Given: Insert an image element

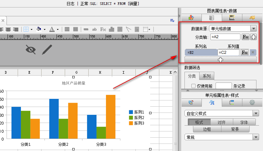Looking at the screenshot, I should tap(120, 29).
